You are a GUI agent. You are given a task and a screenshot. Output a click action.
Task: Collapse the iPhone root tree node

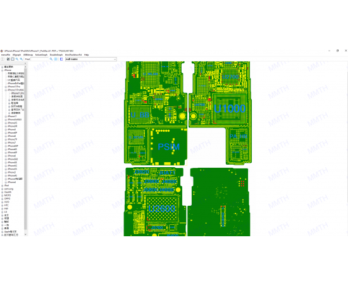coord(3,70)
